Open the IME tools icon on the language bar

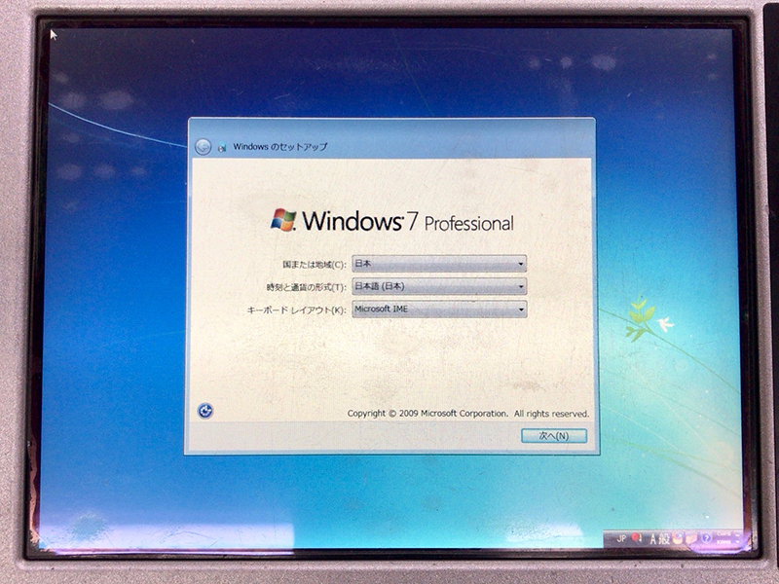(691, 539)
